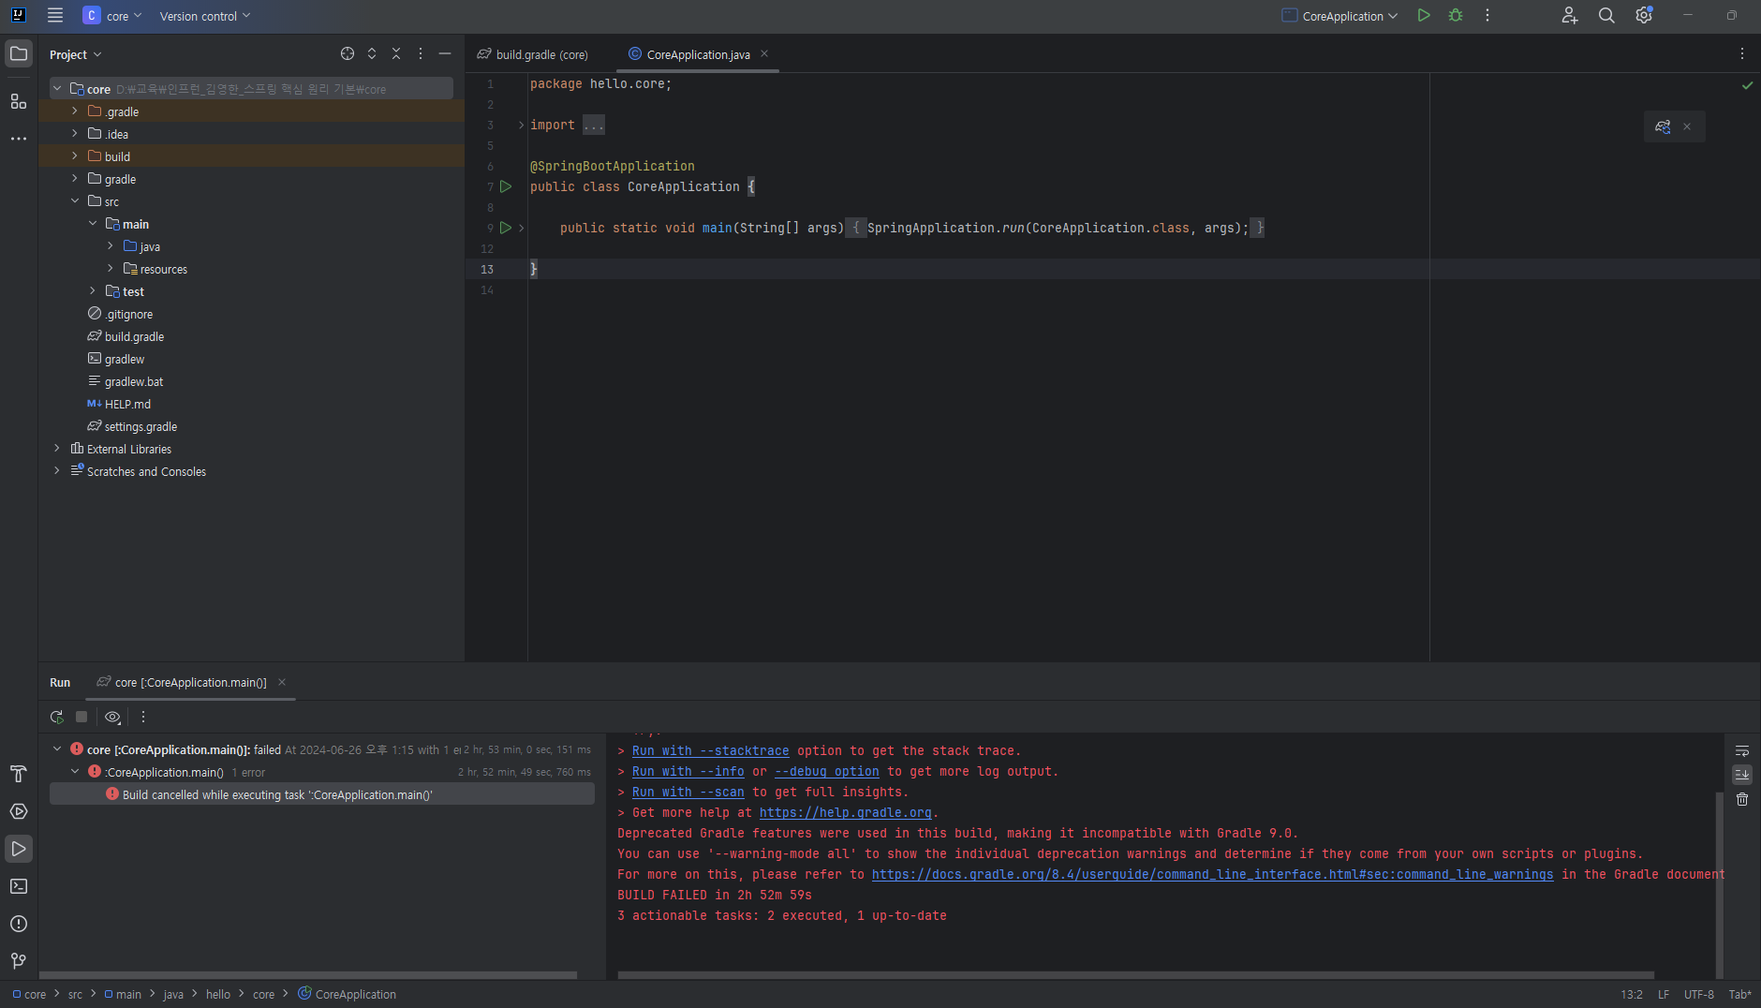Open the Project tool window

coord(19,53)
